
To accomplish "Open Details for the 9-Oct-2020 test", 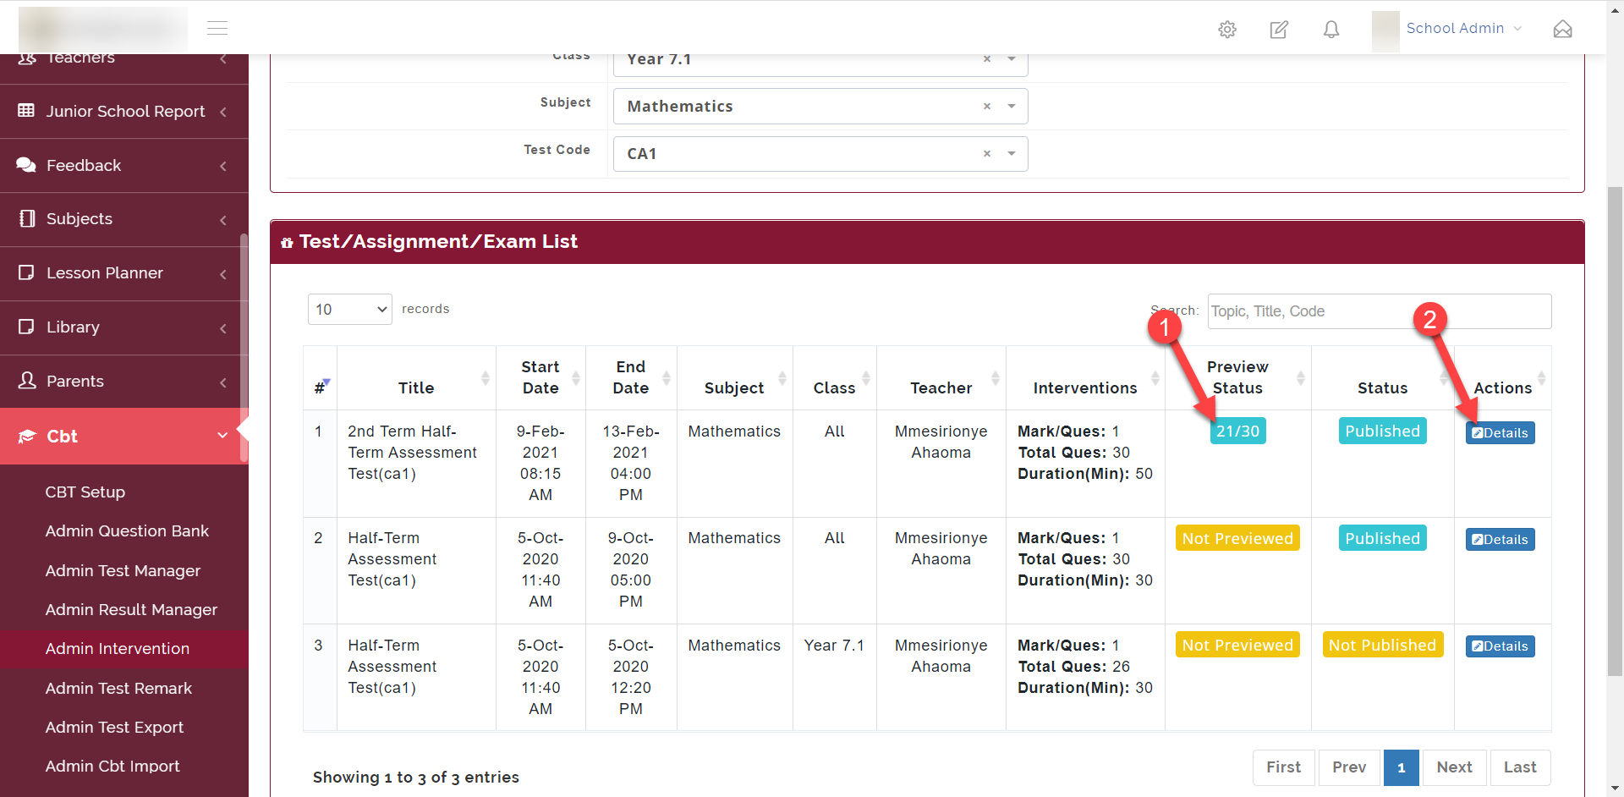I will (x=1501, y=539).
